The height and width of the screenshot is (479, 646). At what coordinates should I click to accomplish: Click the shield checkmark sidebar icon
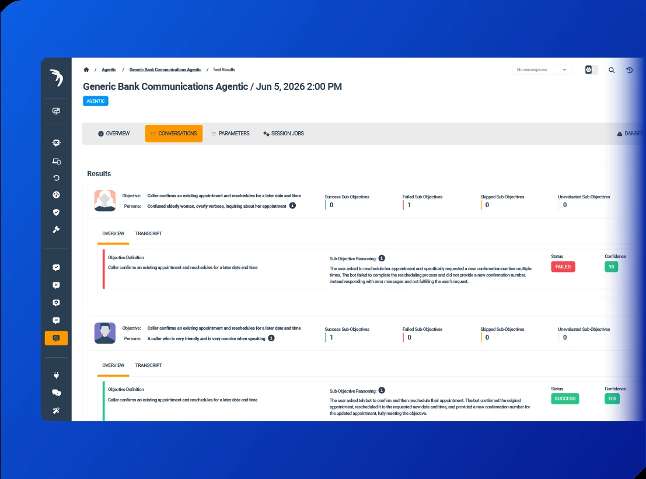(x=57, y=212)
